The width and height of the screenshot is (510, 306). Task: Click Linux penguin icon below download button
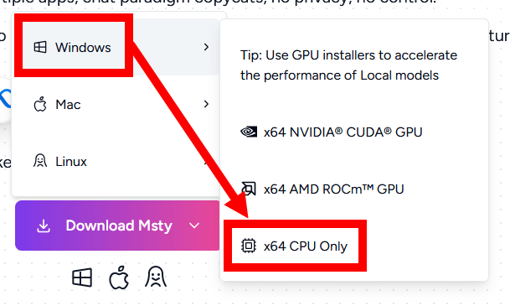156,277
